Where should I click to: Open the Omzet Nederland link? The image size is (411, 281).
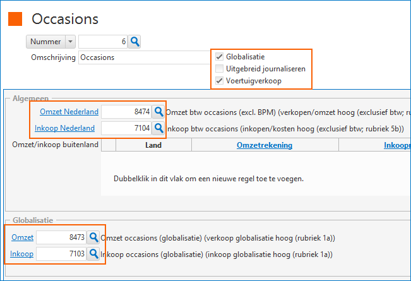point(69,112)
